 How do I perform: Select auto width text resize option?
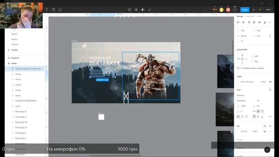tap(254, 112)
